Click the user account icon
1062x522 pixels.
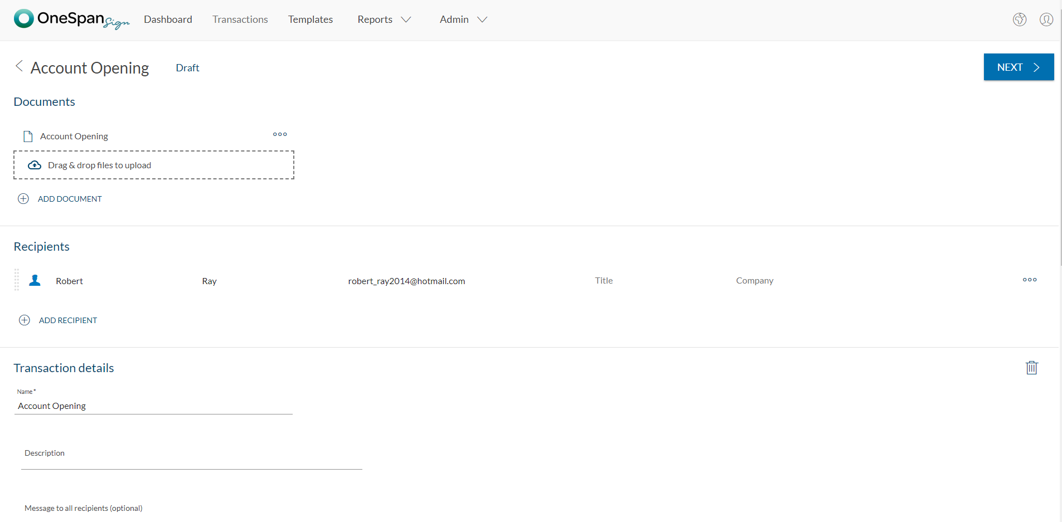[1046, 19]
